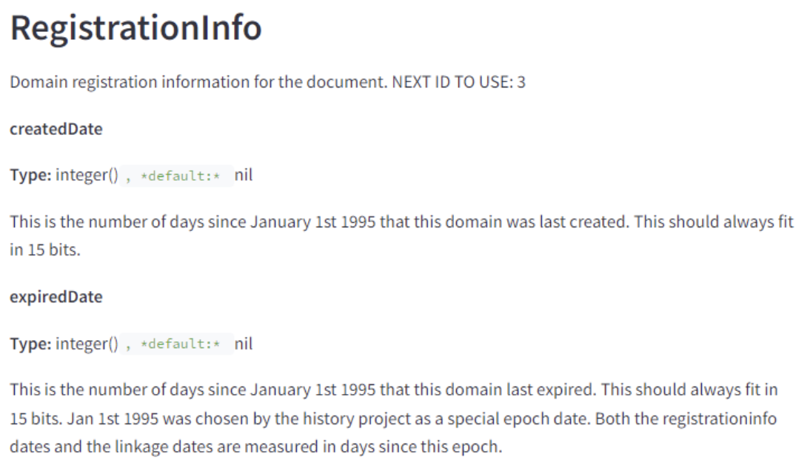Click the nil value under expiredDate
The height and width of the screenshot is (471, 810).
(x=244, y=344)
